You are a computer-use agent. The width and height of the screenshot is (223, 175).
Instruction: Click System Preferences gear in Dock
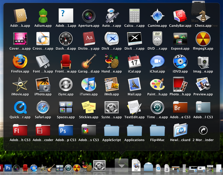point(99,166)
